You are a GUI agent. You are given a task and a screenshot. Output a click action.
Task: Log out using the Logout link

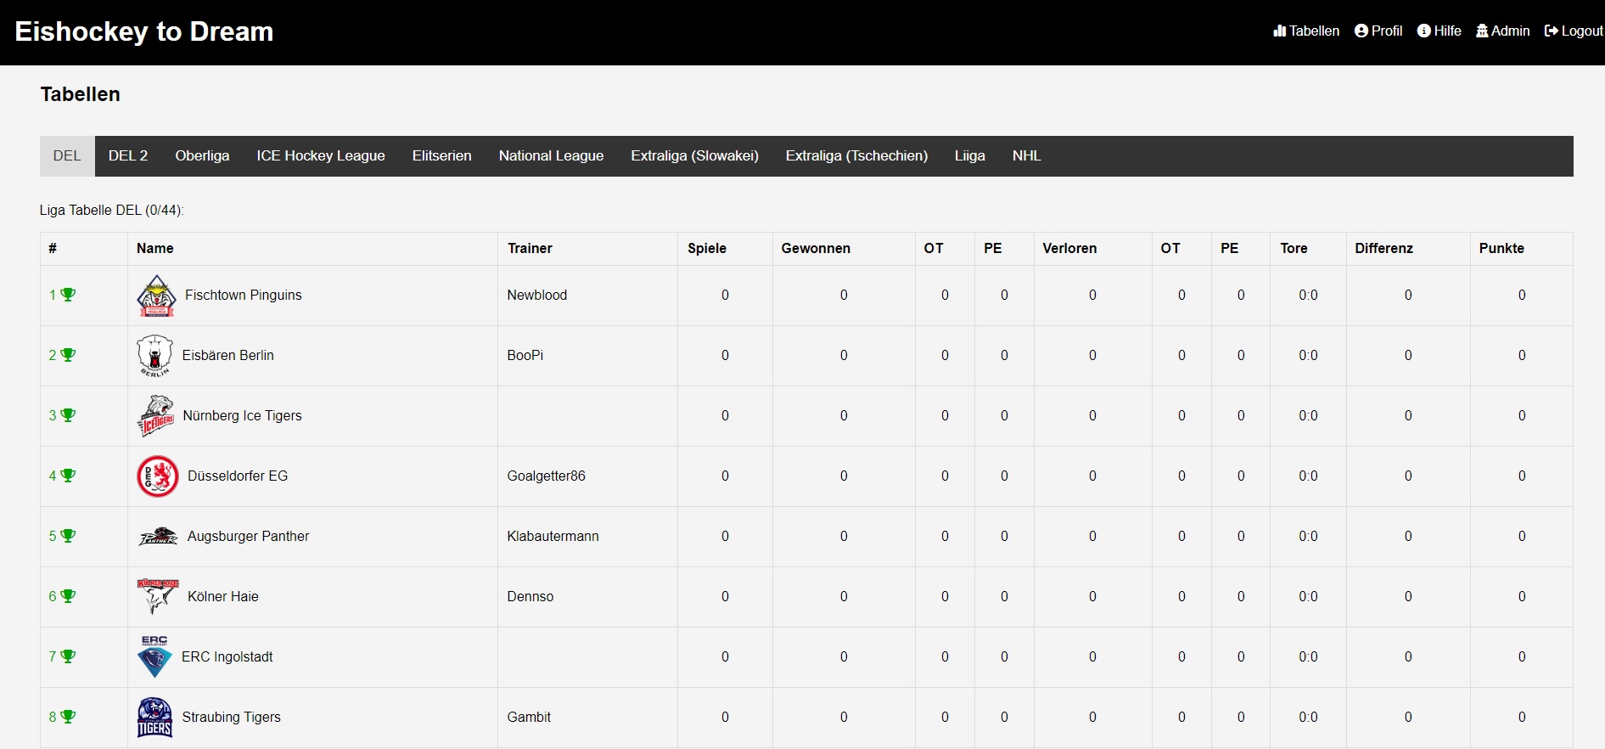click(x=1574, y=31)
